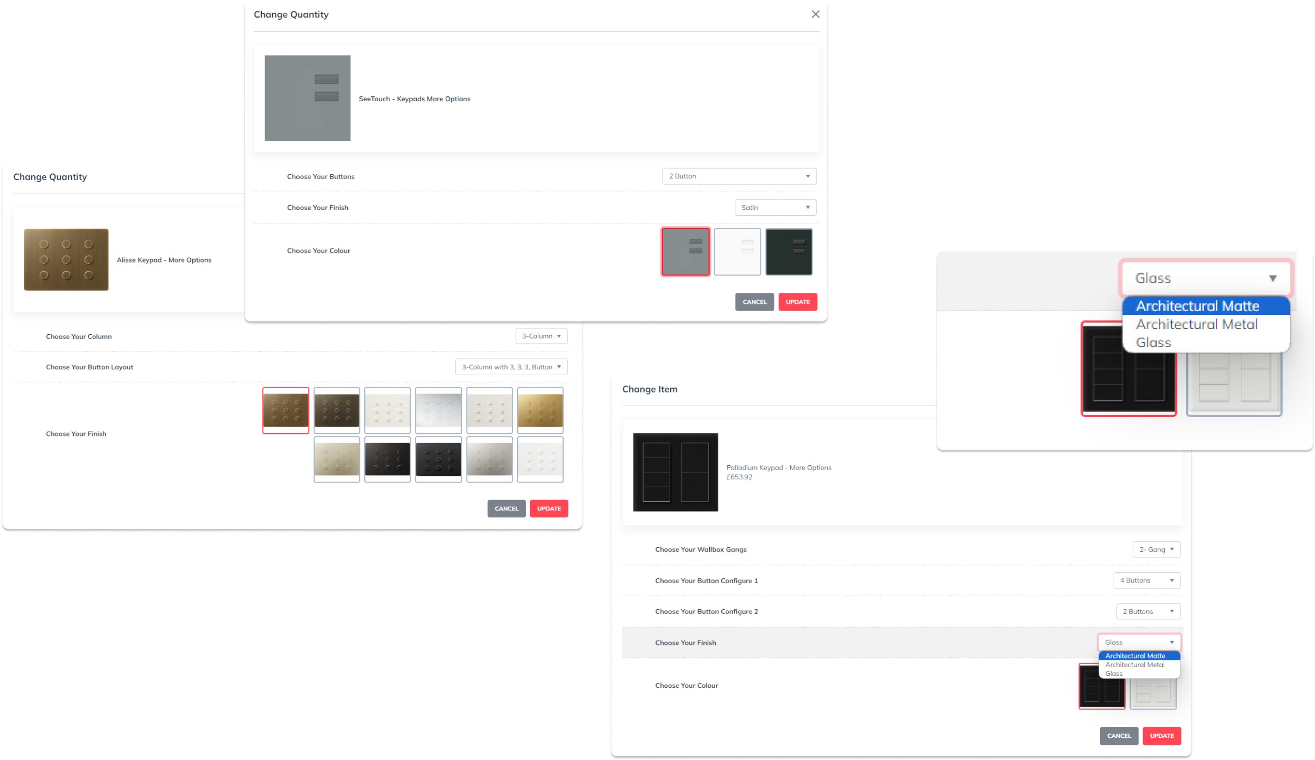1315x760 pixels.
Task: Cancel the SeeTouch keypad dialog
Action: 754,302
